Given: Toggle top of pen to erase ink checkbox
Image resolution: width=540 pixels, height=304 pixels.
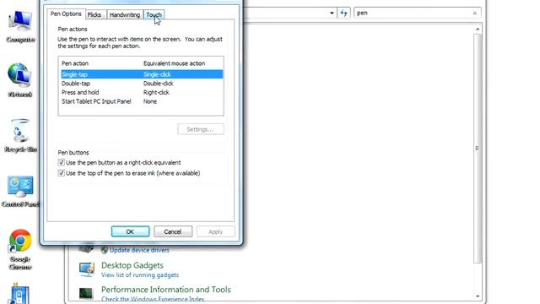Looking at the screenshot, I should point(62,173).
